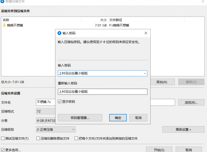Click the 浏览(B) button

pyautogui.click(x=191, y=102)
